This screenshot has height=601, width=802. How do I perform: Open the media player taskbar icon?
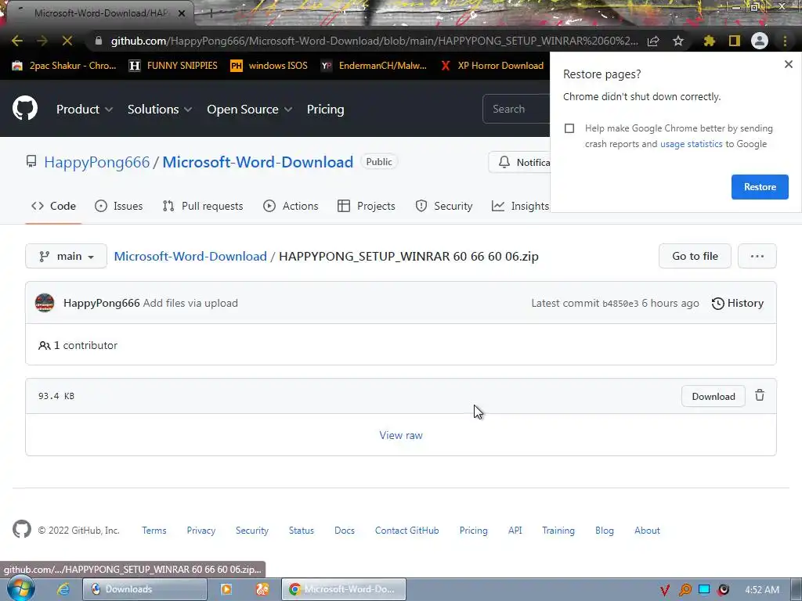pos(226,589)
